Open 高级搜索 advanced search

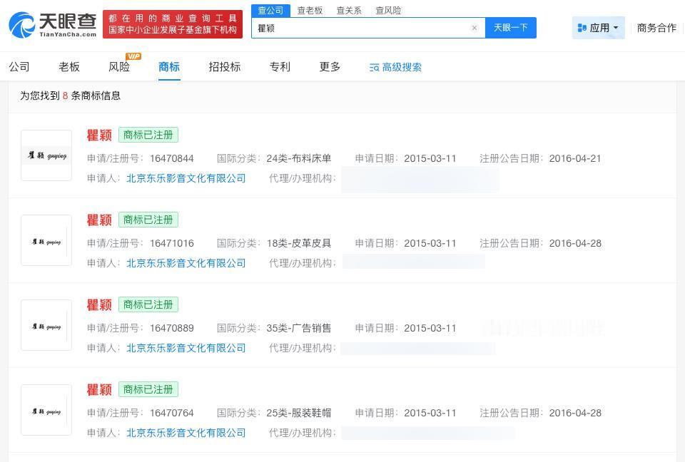[x=395, y=67]
